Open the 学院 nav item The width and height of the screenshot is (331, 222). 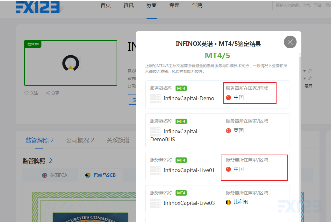coord(198,5)
